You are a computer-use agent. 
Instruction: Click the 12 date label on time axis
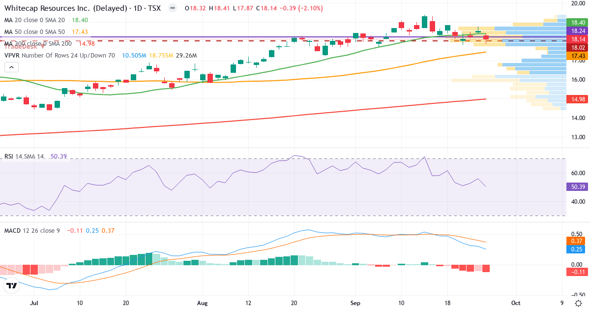click(249, 303)
